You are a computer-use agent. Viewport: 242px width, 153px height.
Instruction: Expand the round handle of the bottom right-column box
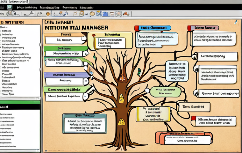click(x=196, y=93)
